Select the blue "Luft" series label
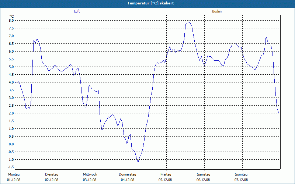Screen dimensions: 295x184 (x=77, y=11)
